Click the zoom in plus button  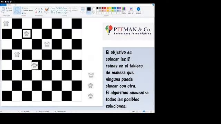[x=151, y=112]
